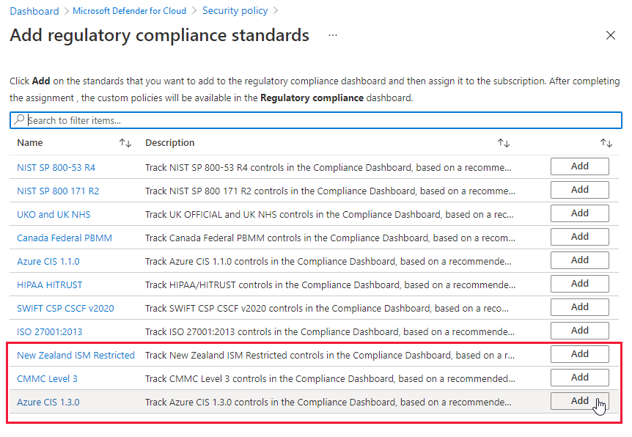Screen dimensions: 632x437
Task: Close the Add regulatory compliance standards pane
Action: pos(611,35)
